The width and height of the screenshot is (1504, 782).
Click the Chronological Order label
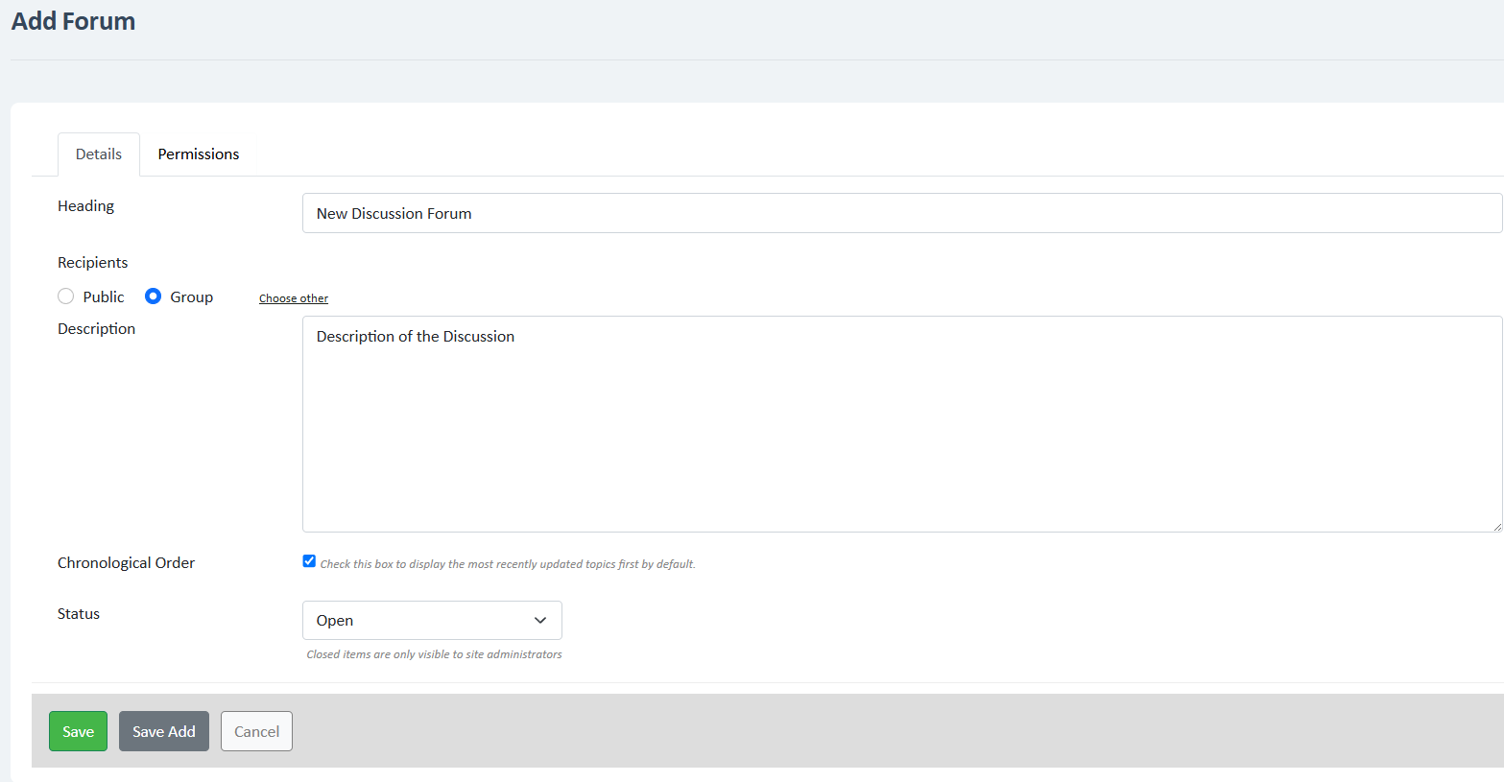[x=126, y=563]
